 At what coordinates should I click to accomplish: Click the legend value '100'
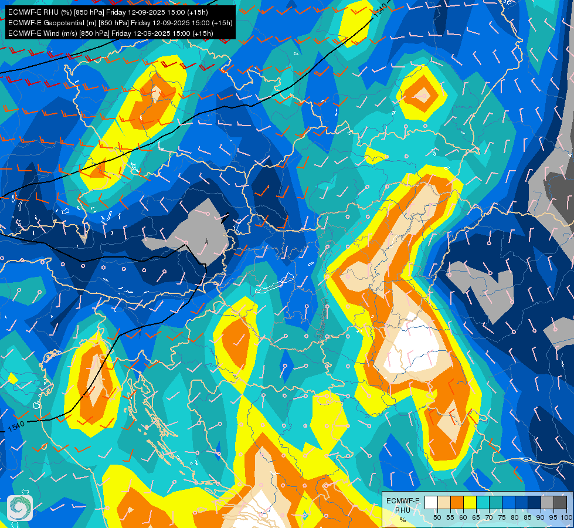(x=567, y=517)
